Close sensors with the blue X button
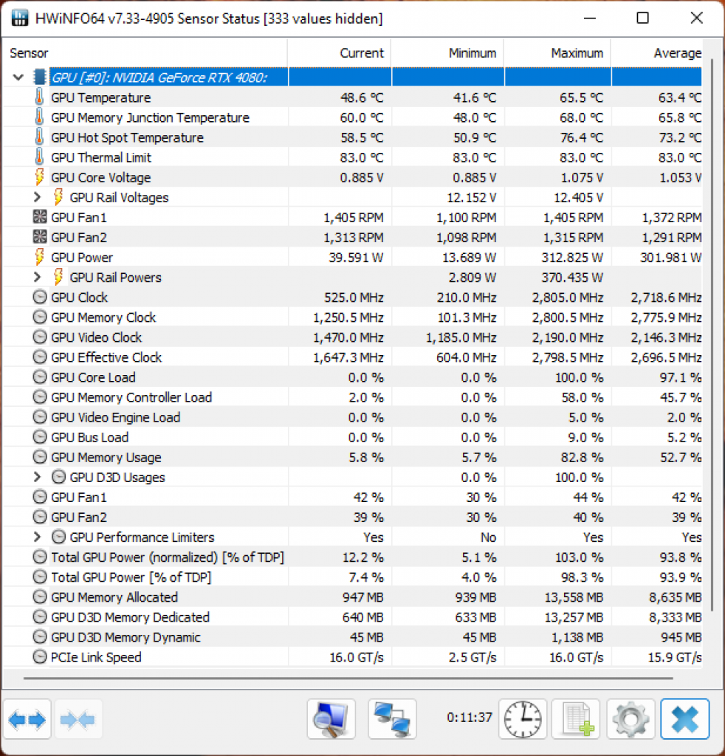 click(684, 719)
